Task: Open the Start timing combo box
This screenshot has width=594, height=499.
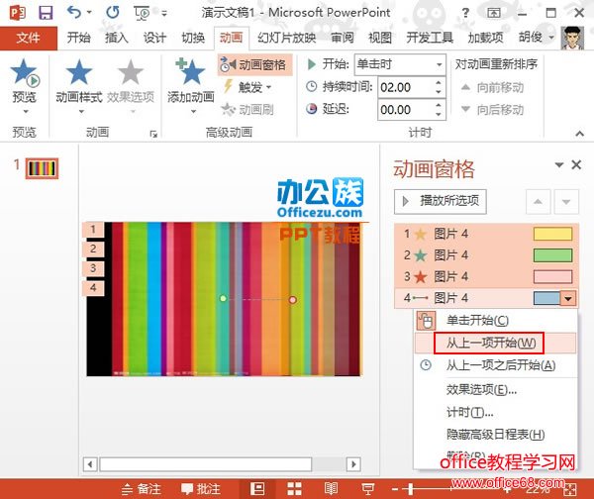Action: (x=399, y=64)
